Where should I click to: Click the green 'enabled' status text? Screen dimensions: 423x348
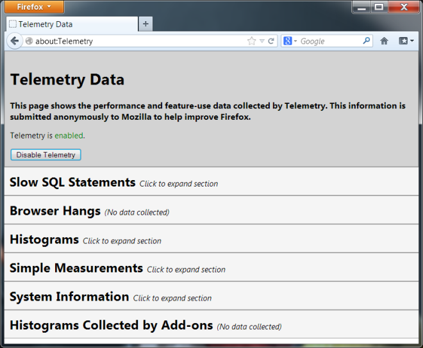(x=69, y=135)
